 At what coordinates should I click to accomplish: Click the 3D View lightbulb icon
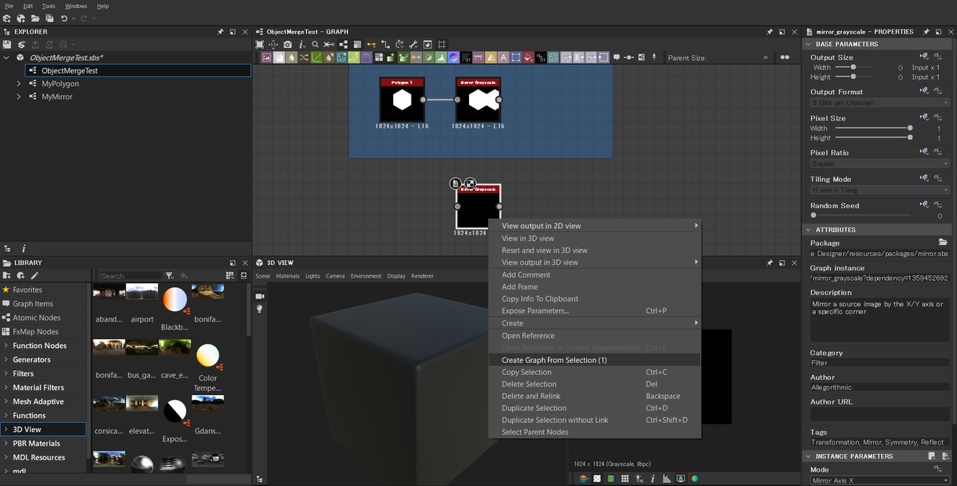coord(259,309)
